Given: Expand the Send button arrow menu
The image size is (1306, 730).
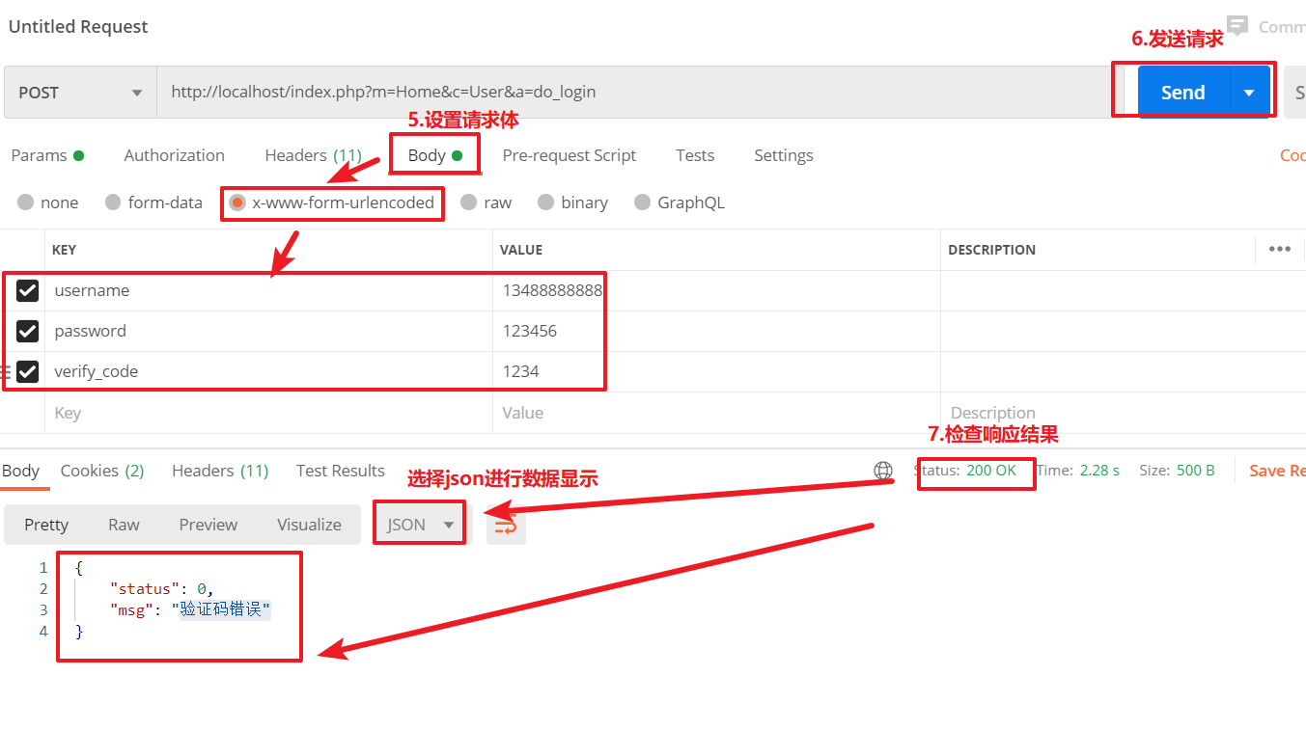Looking at the screenshot, I should (x=1250, y=93).
